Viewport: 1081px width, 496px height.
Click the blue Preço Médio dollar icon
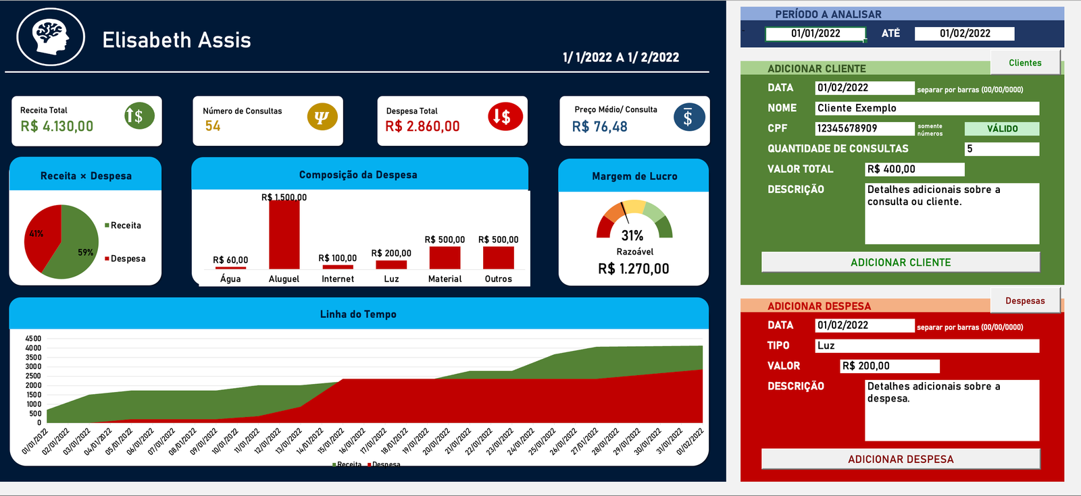[688, 117]
